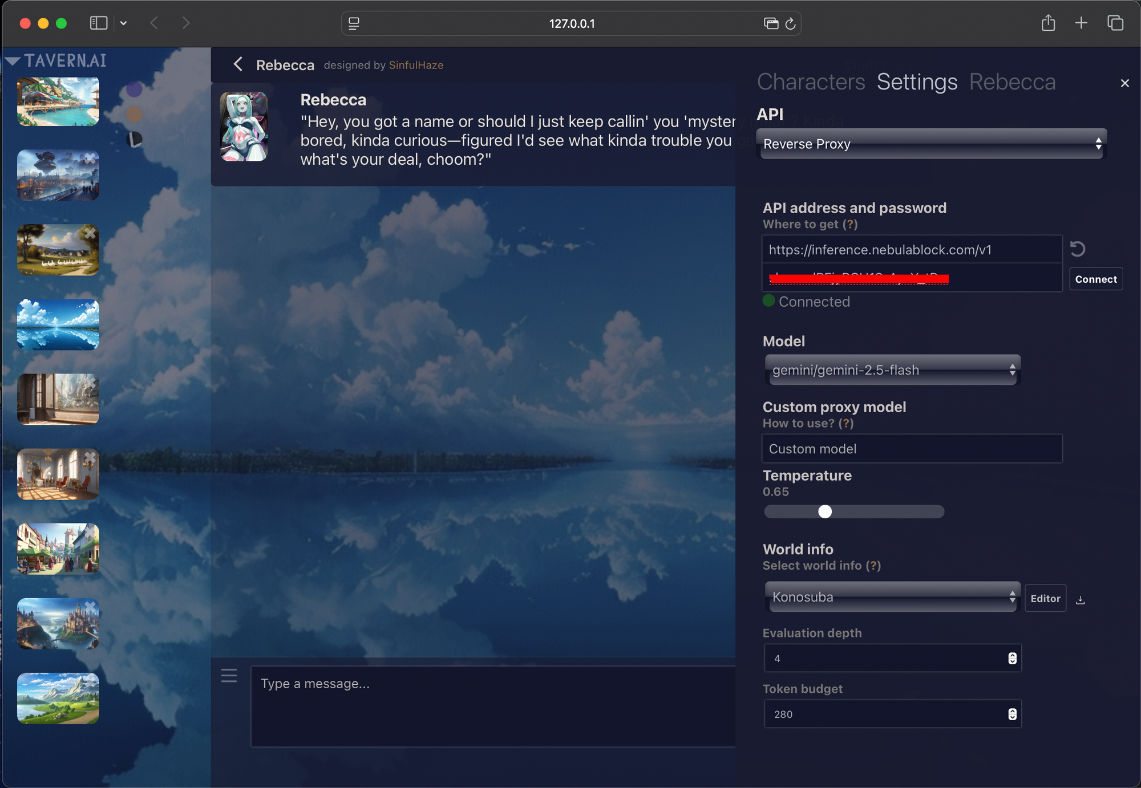Select the green mountain landscape background thumbnail
1141x788 pixels.
[x=57, y=698]
